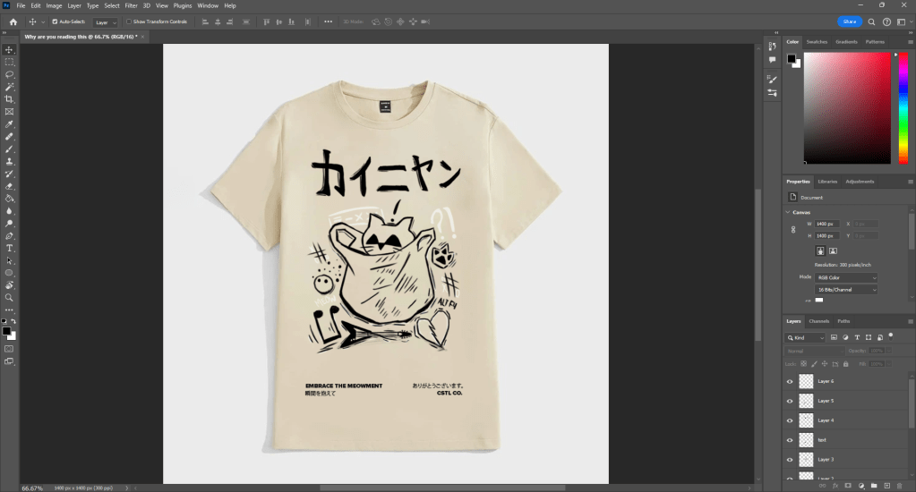This screenshot has height=492, width=916.
Task: Open the Filter menu
Action: [x=131, y=5]
